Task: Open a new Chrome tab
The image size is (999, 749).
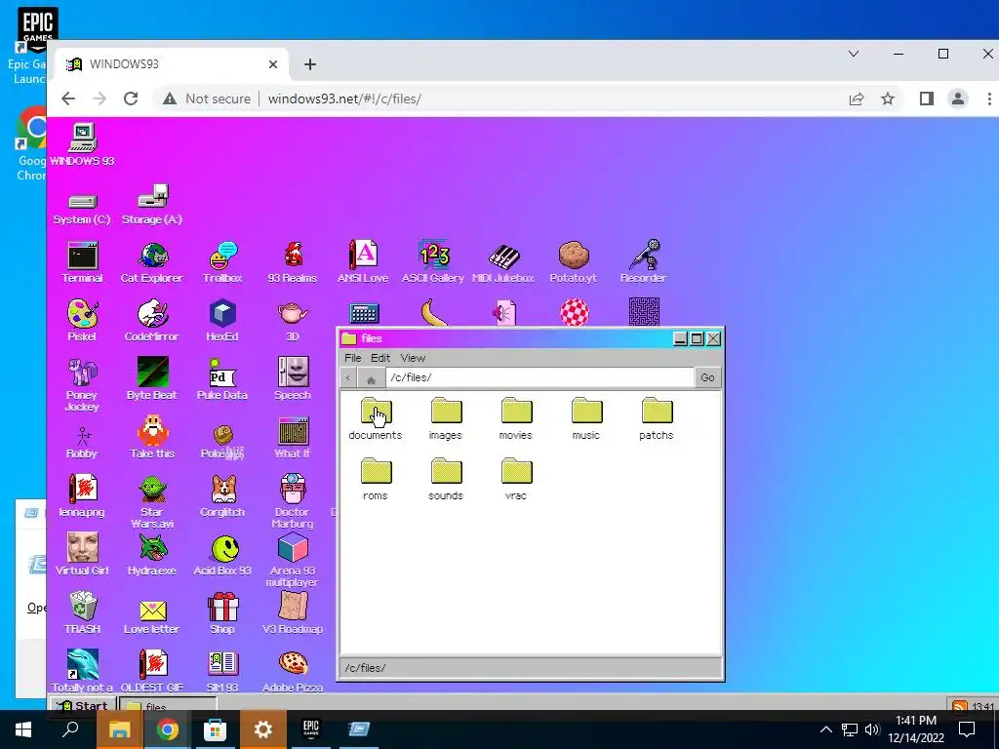Action: (310, 64)
